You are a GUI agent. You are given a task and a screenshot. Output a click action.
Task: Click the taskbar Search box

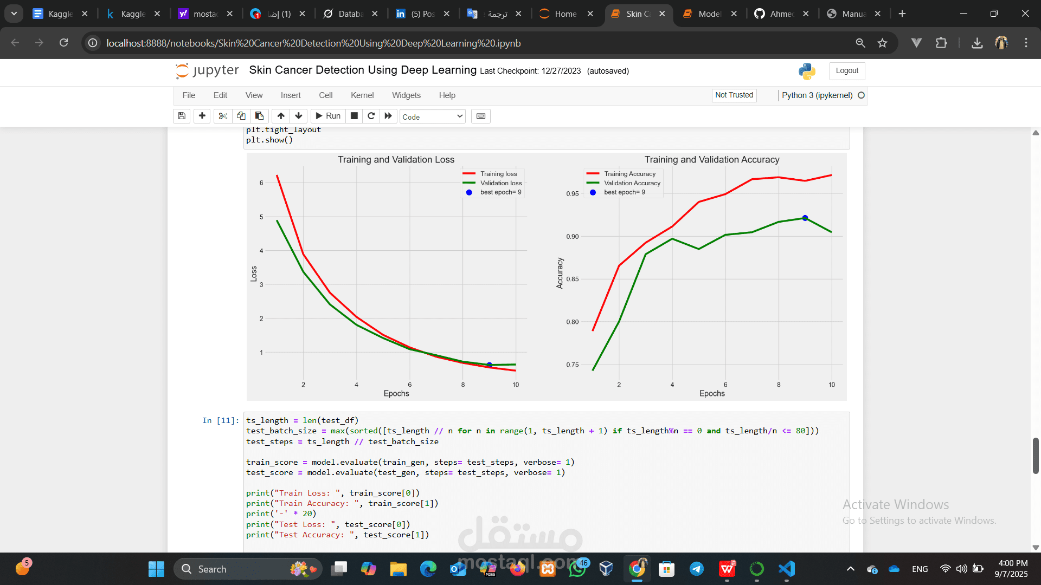[248, 569]
